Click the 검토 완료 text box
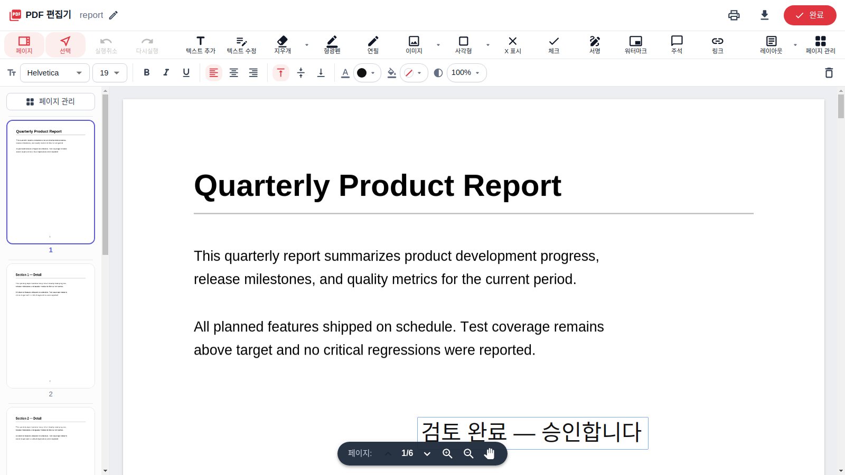This screenshot has height=475, width=845. (532, 432)
